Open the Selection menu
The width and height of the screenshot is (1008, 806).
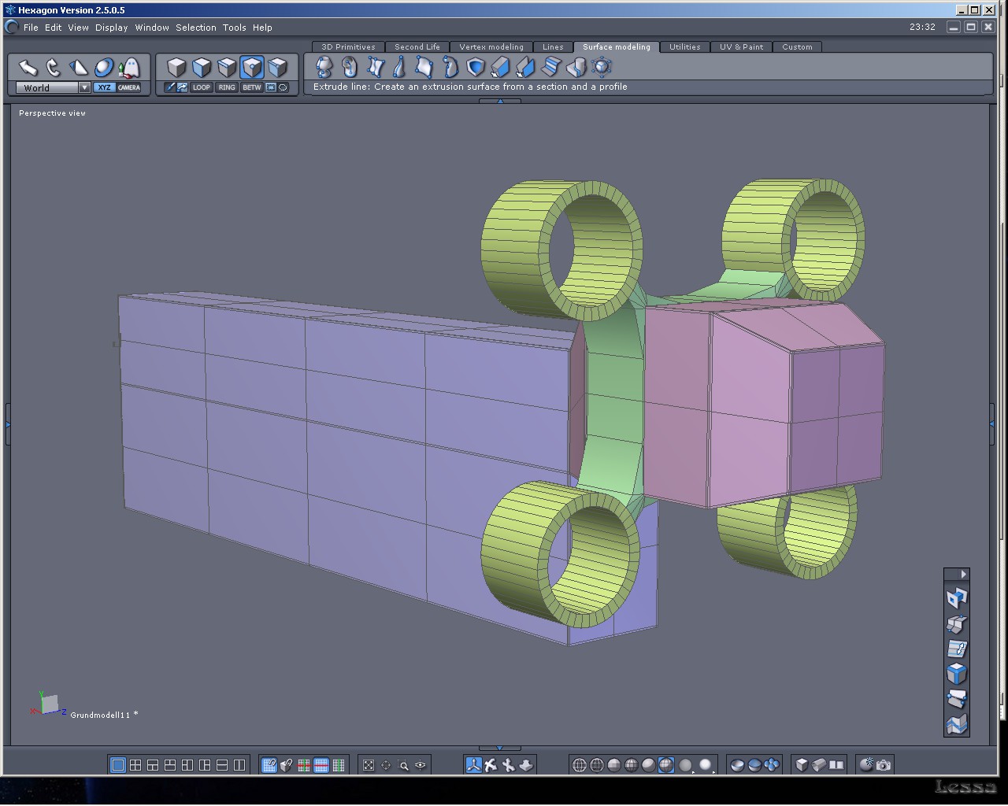[196, 28]
